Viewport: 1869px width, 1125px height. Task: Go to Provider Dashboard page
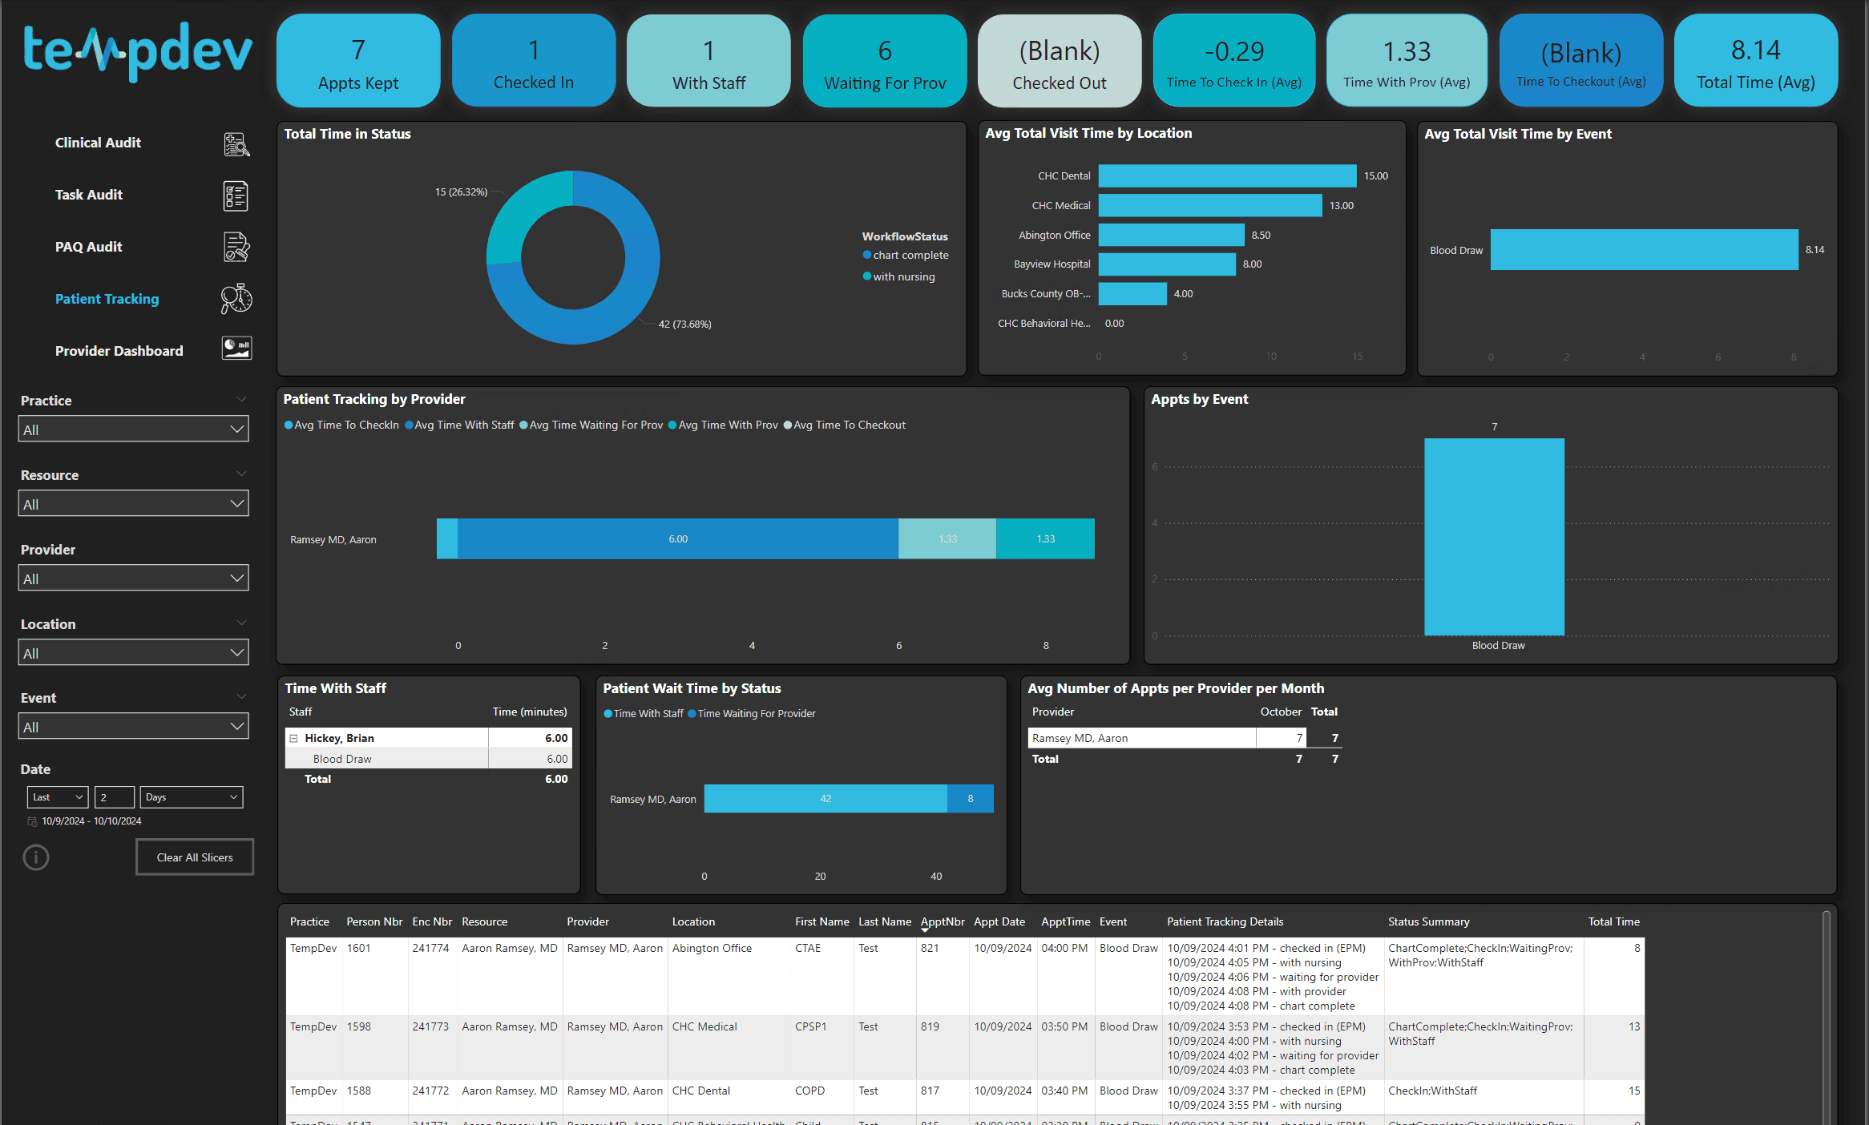point(119,351)
